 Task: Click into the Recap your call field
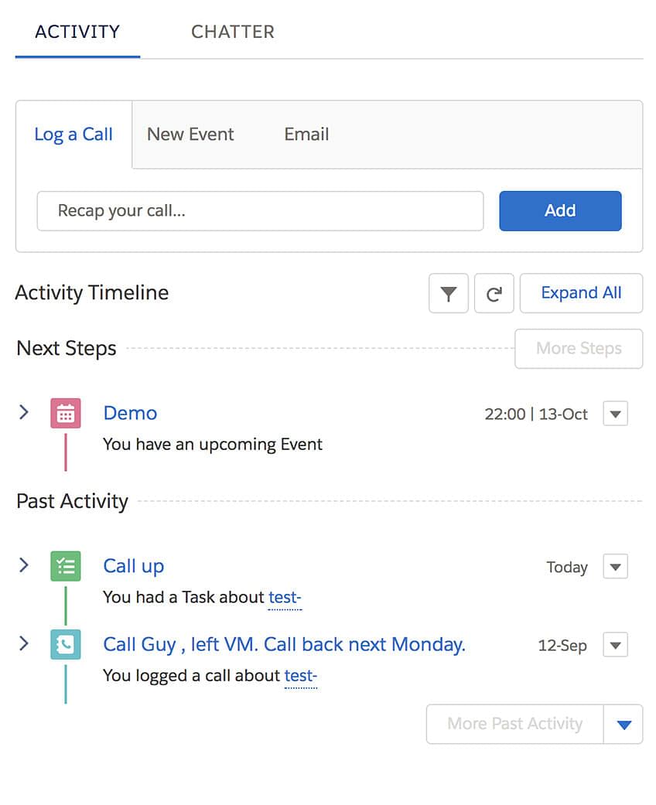click(x=260, y=211)
